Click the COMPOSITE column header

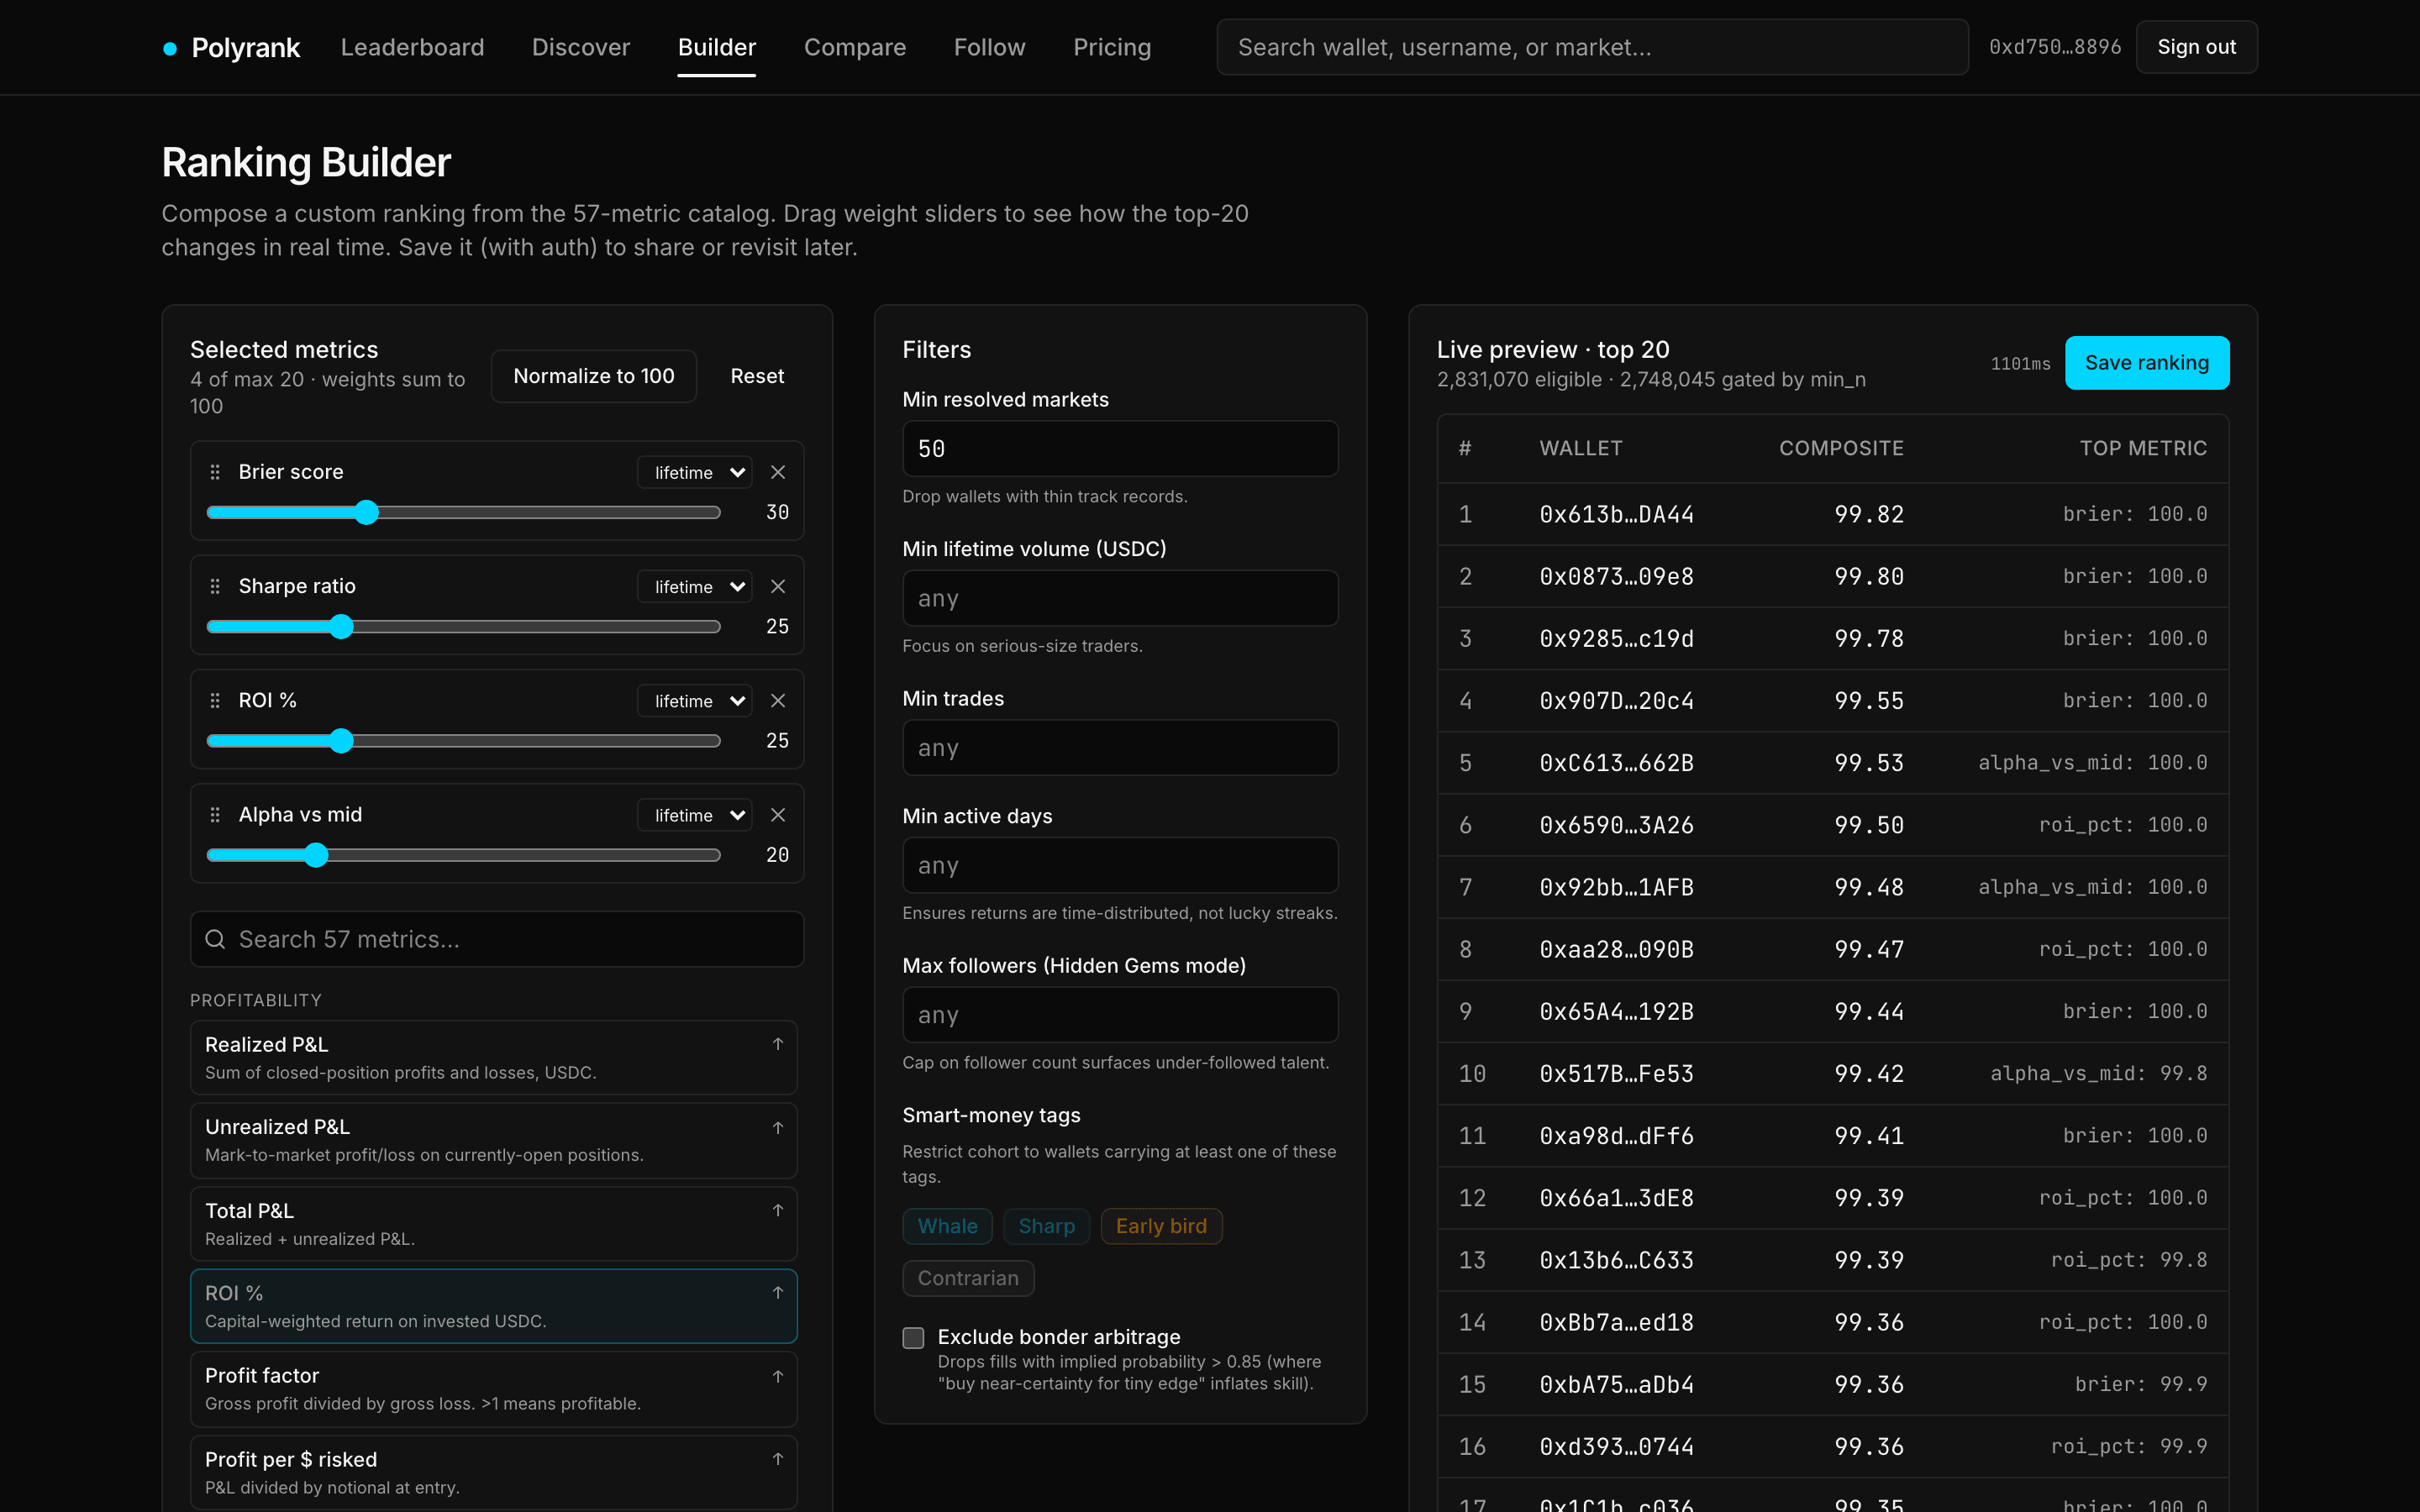click(x=1841, y=448)
